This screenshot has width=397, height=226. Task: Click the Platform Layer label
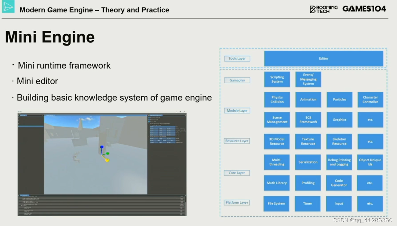[x=237, y=202]
